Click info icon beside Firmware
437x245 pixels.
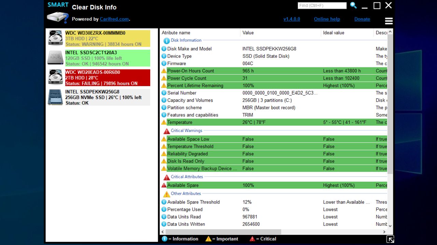click(164, 63)
